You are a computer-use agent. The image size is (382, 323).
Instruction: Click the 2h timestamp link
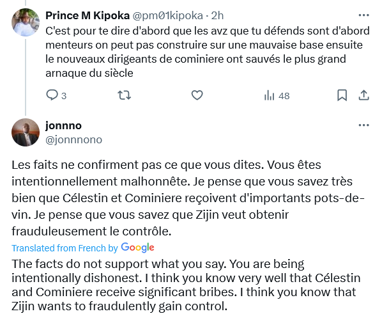(x=217, y=15)
